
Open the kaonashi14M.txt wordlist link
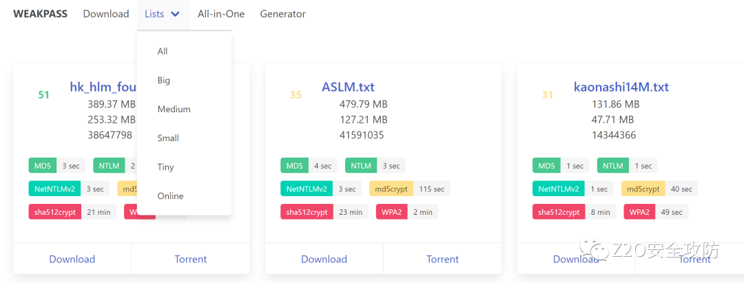(x=621, y=87)
